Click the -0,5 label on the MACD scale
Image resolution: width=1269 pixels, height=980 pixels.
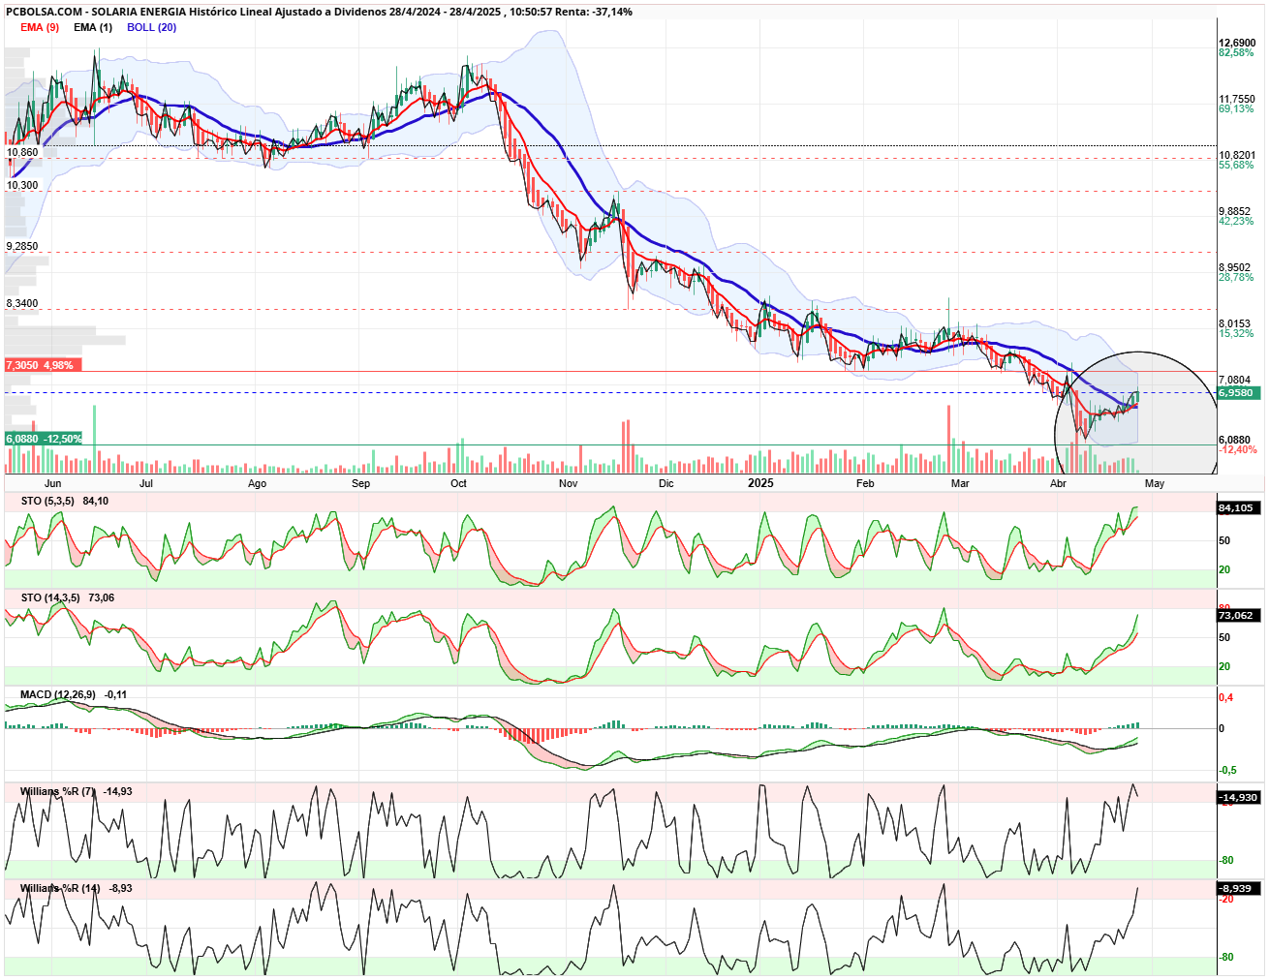1227,770
